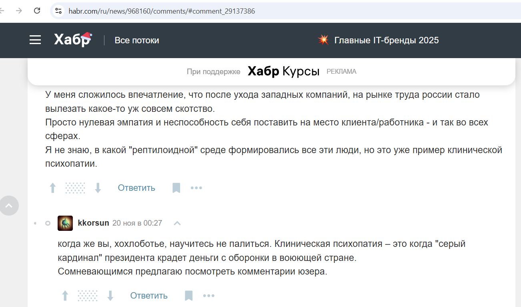Open site info panel in the address bar
Viewport: 521px width, 307px height.
pos(58,11)
